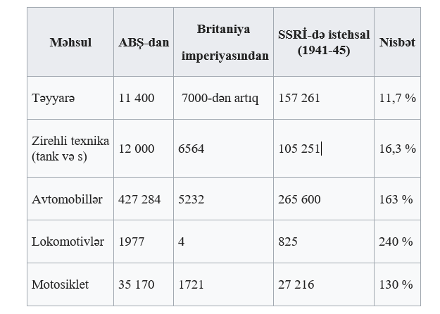Select the Nisbət column header
440x314 pixels.
tap(397, 42)
